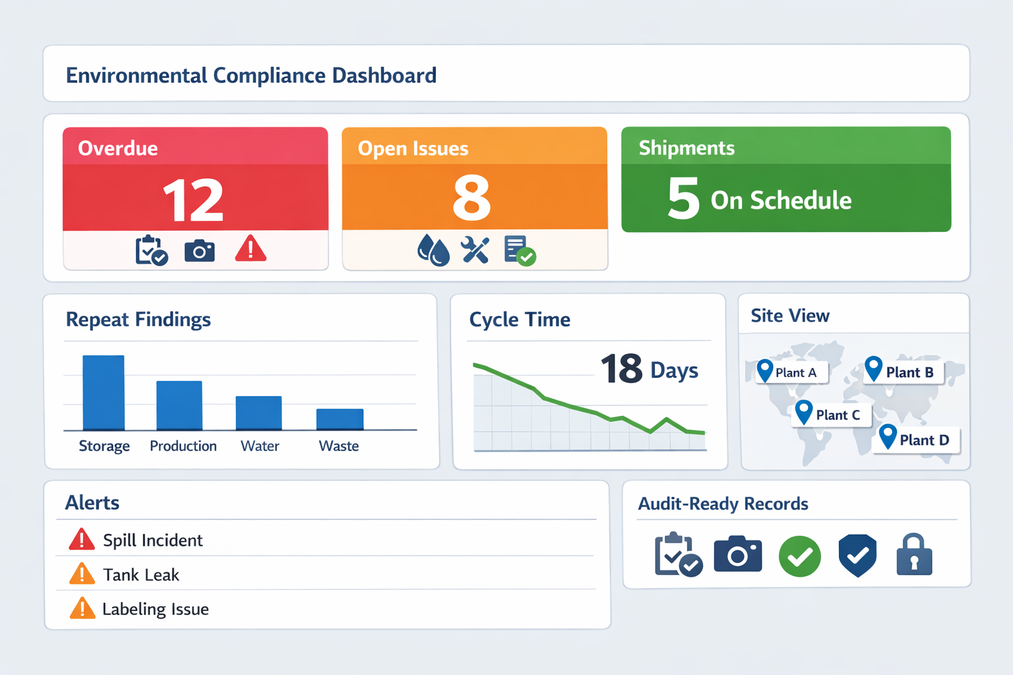Select the Plant D map pin
The height and width of the screenshot is (675, 1013).
(x=888, y=436)
